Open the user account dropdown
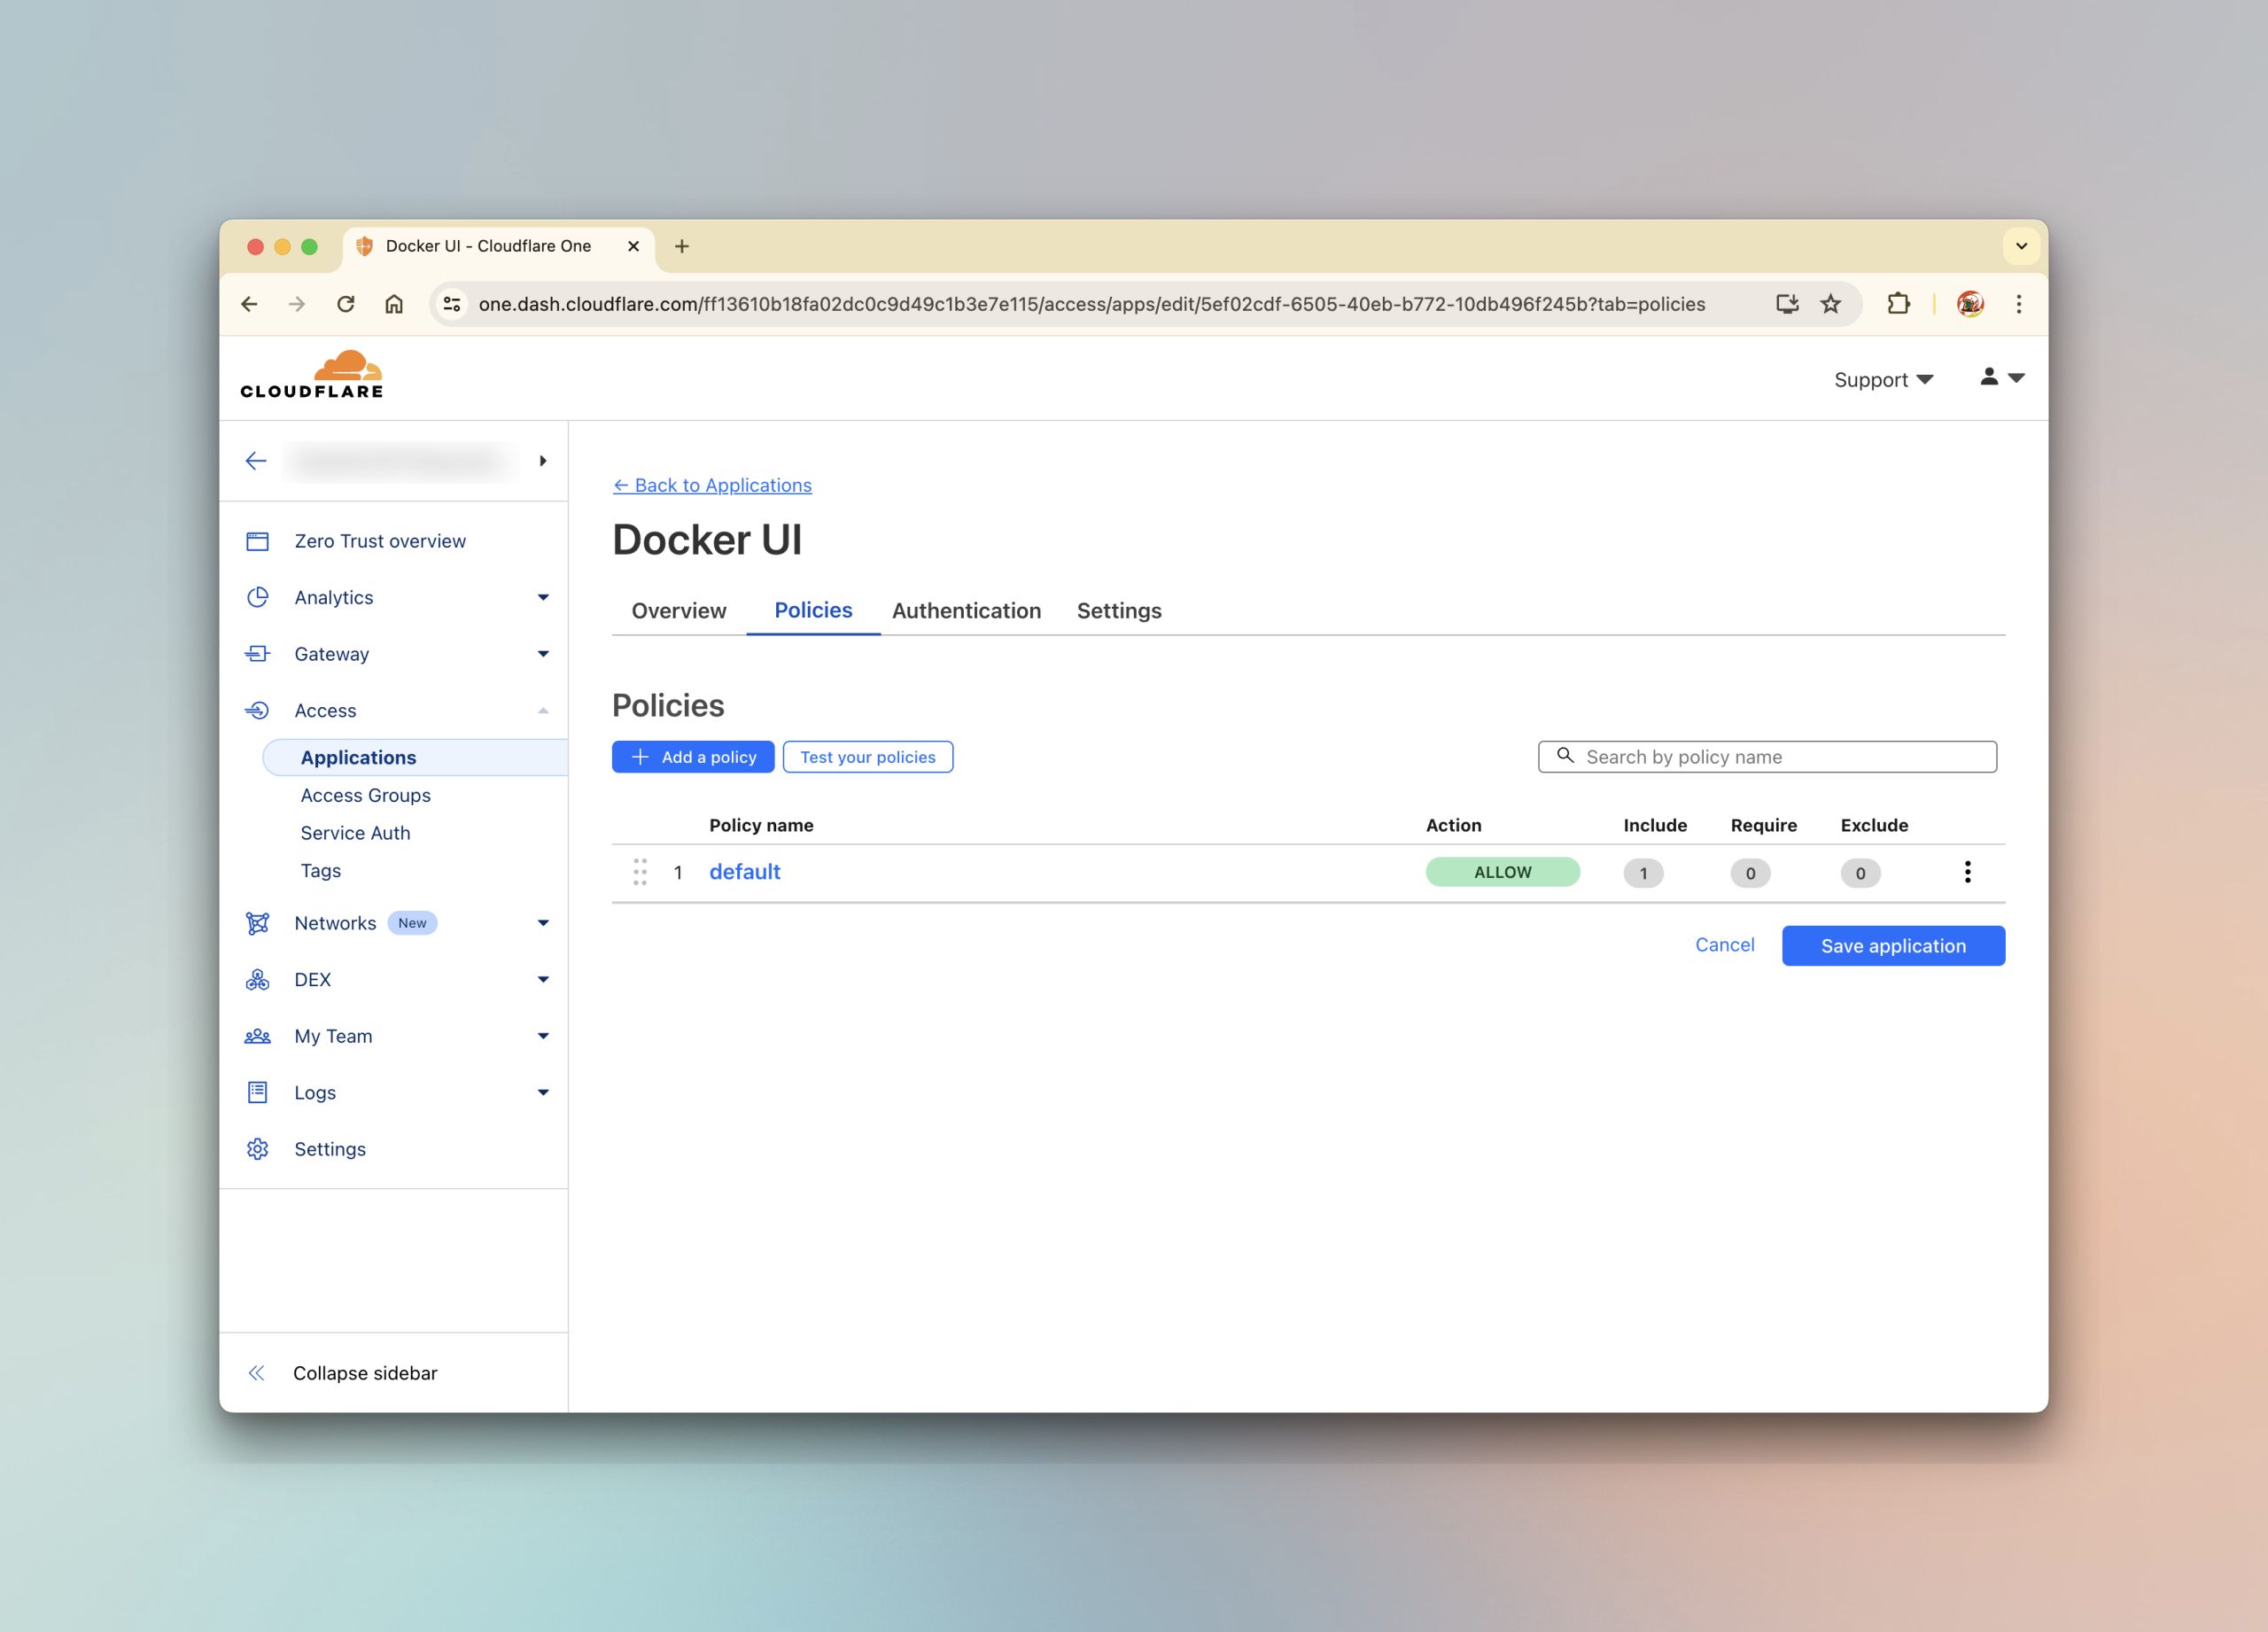Viewport: 2268px width, 1632px height. pyautogui.click(x=2002, y=377)
